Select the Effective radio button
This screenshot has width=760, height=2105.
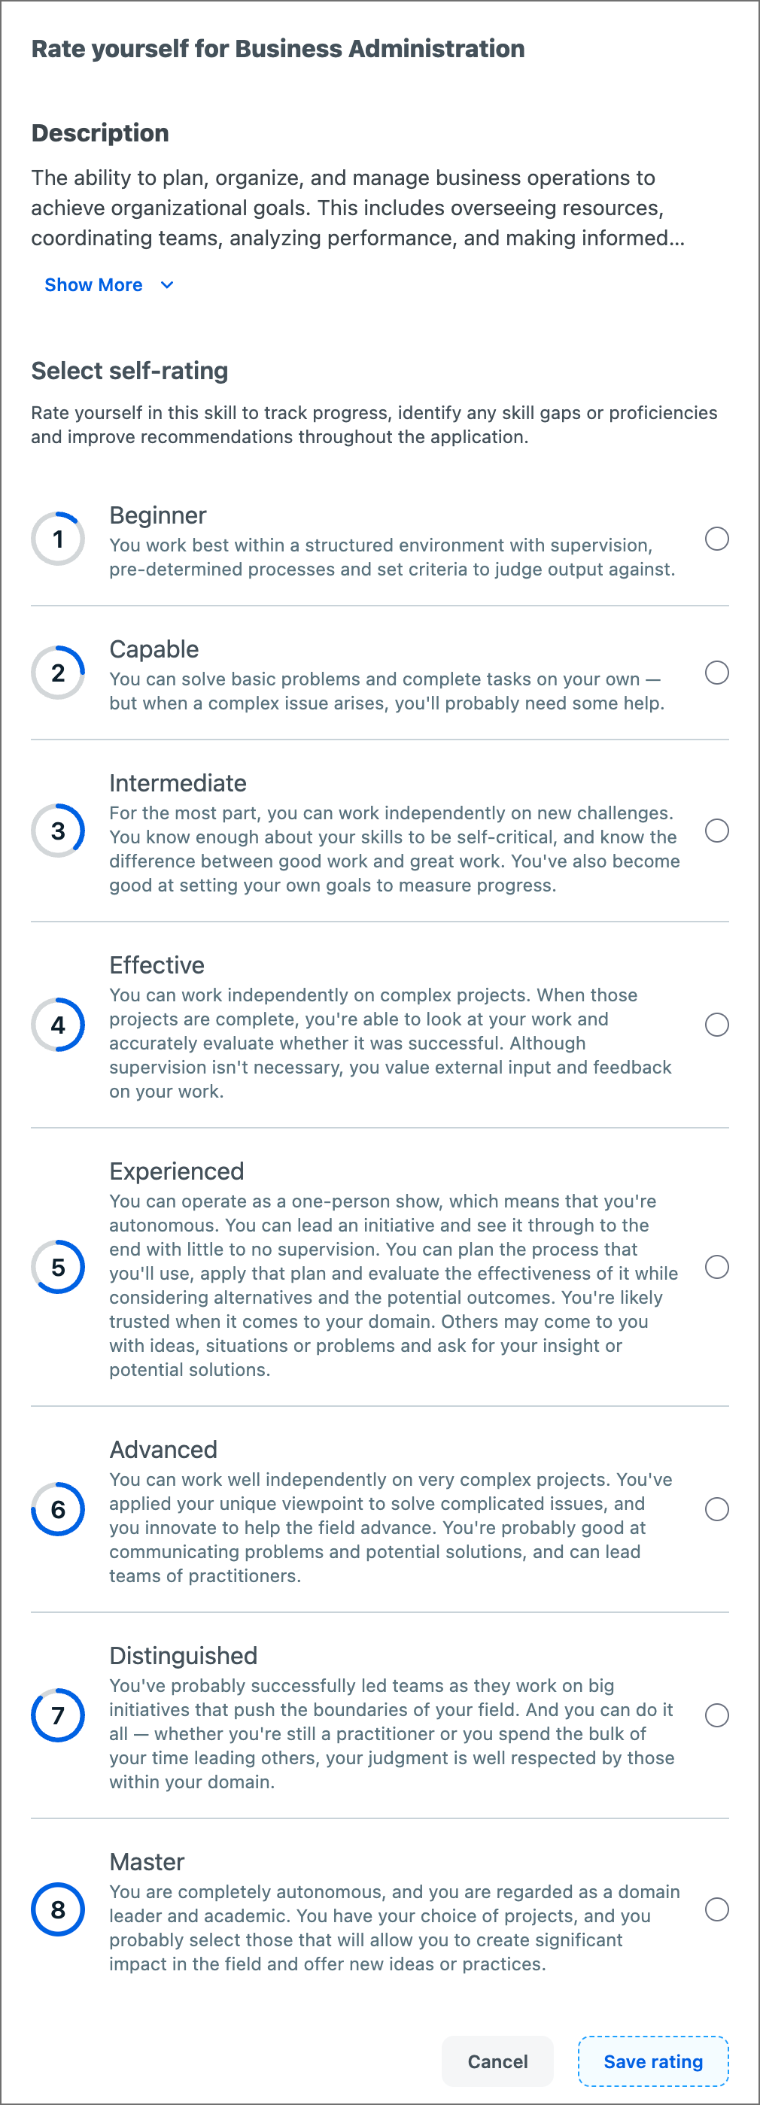[716, 1025]
